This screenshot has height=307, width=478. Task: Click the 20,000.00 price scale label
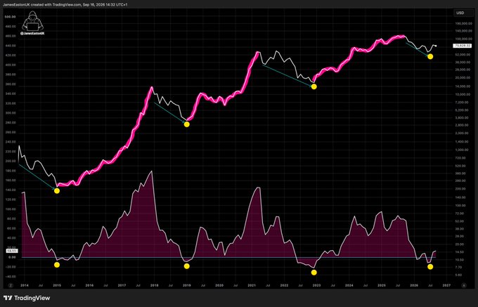[x=463, y=78]
